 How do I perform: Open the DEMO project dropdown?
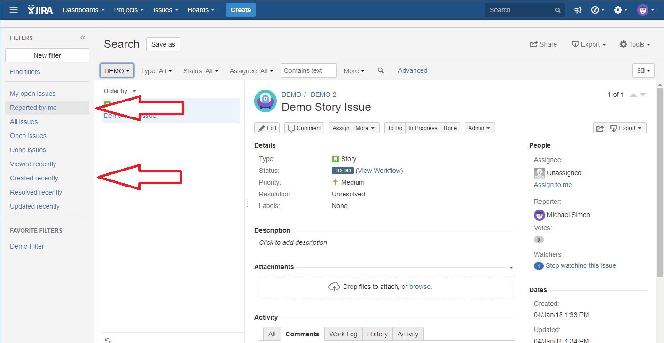(x=117, y=70)
